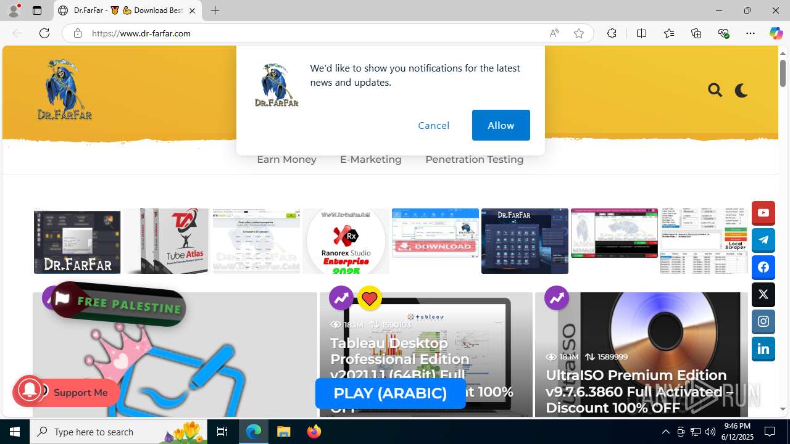The height and width of the screenshot is (444, 790).
Task: Open tab actions menu icon
Action: pyautogui.click(x=37, y=10)
